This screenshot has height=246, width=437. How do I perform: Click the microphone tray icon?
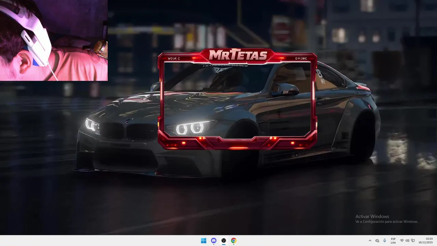click(385, 241)
